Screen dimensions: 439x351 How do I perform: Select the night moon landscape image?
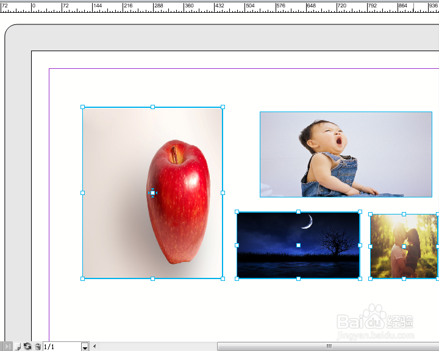coord(298,245)
